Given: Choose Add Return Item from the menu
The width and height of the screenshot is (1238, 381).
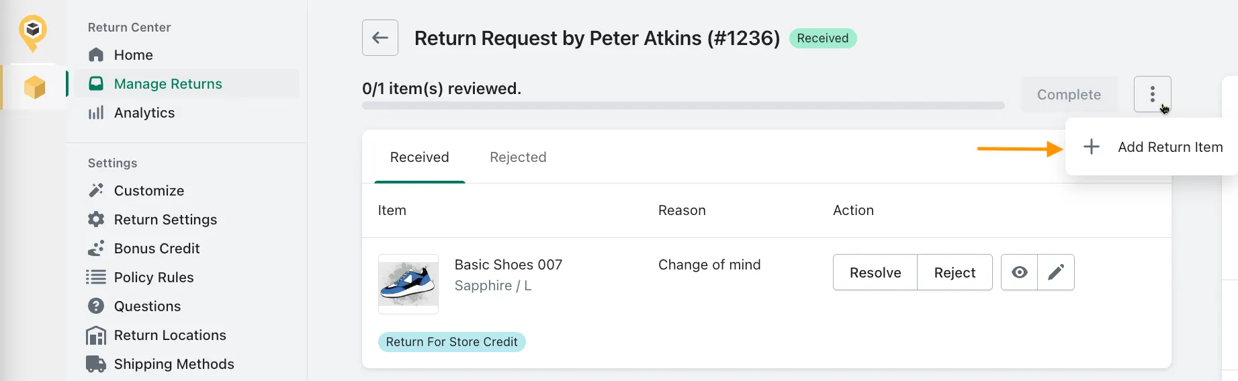Looking at the screenshot, I should [x=1153, y=147].
